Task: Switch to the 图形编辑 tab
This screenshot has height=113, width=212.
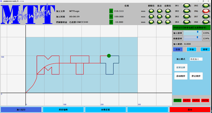Action: pyautogui.click(x=63, y=110)
